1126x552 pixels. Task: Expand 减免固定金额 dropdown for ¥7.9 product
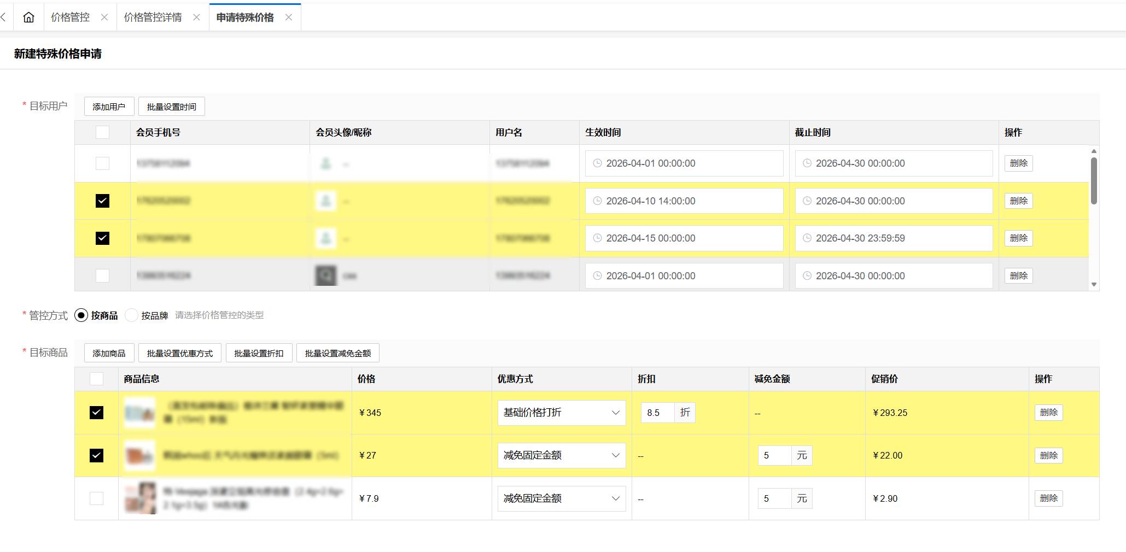[x=561, y=498]
